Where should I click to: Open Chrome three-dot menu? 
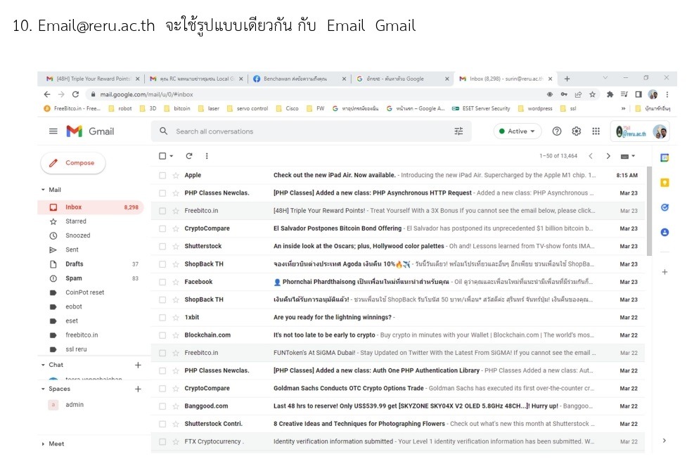point(667,94)
